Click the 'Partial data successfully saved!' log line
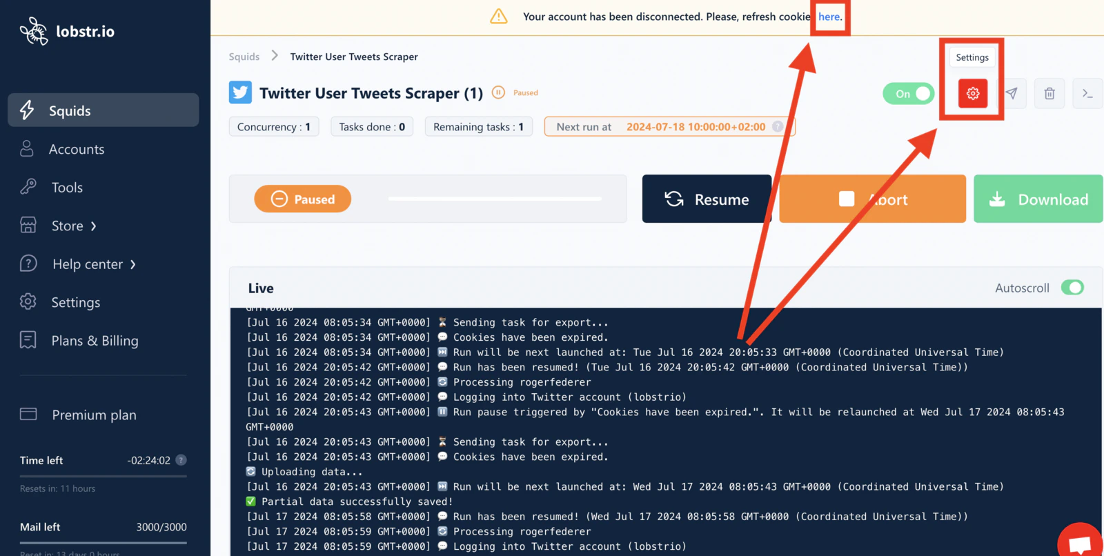Screen dimensions: 1104x556 (x=349, y=502)
